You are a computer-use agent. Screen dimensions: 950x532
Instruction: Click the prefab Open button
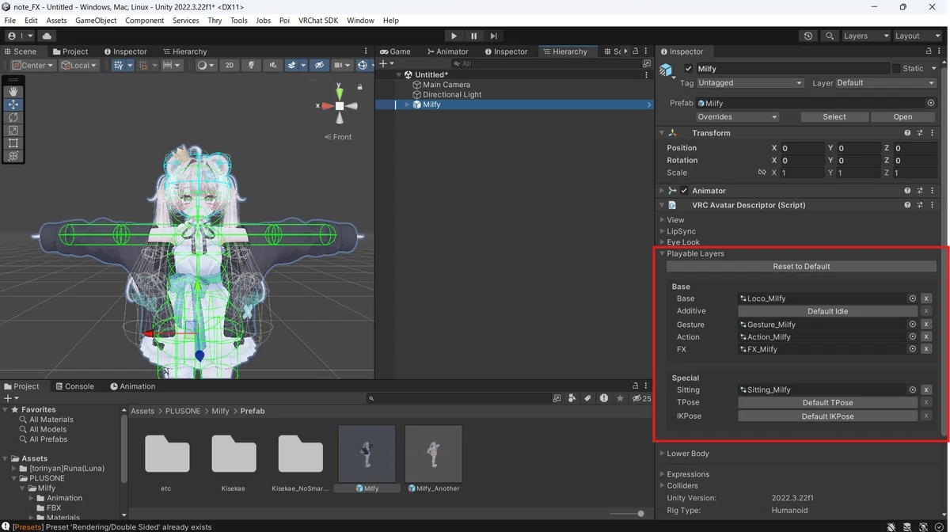pyautogui.click(x=902, y=116)
